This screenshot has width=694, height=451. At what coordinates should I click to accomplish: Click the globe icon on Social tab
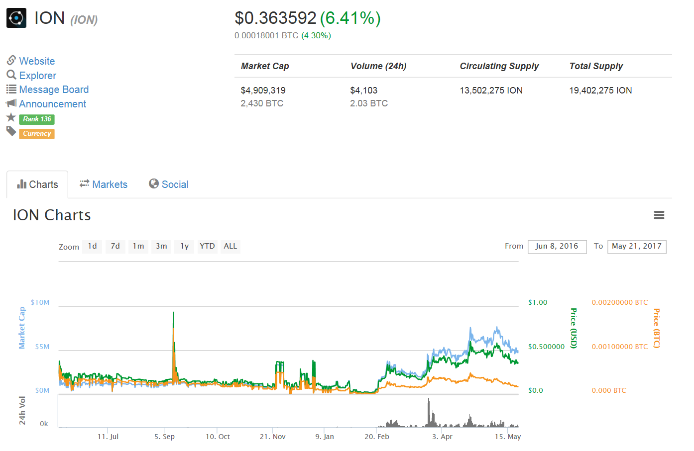pos(154,183)
